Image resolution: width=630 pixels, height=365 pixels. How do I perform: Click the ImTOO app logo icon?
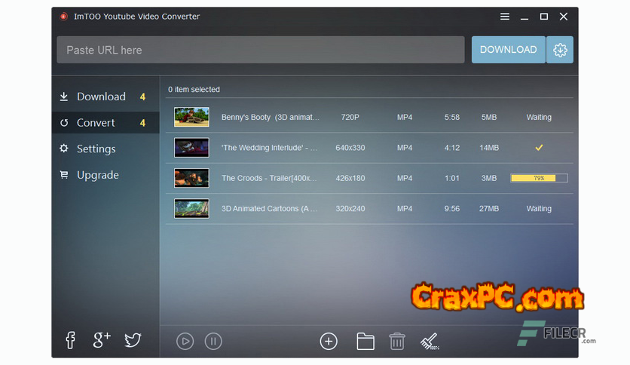[63, 17]
